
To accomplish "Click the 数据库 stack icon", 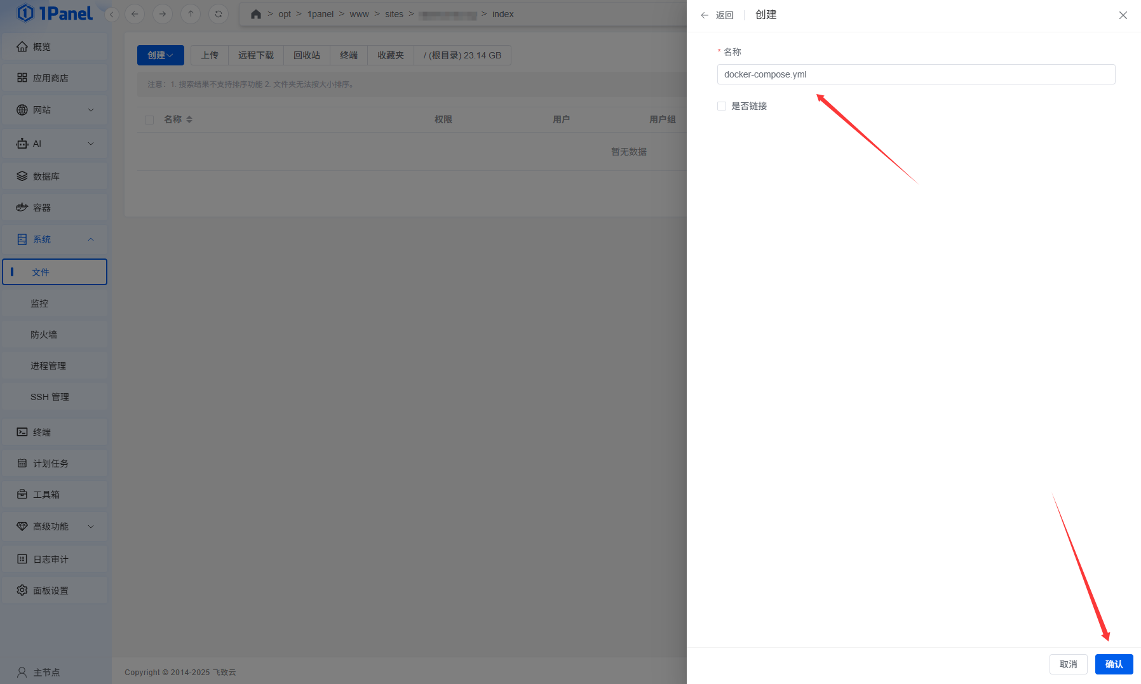I will (22, 176).
